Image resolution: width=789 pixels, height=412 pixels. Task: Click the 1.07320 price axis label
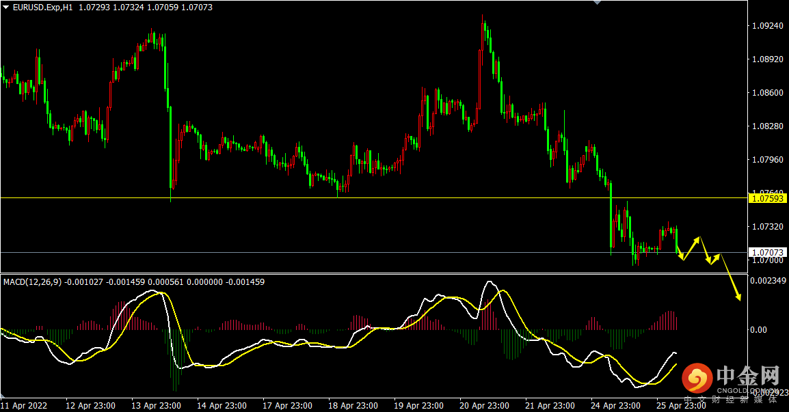pyautogui.click(x=767, y=227)
